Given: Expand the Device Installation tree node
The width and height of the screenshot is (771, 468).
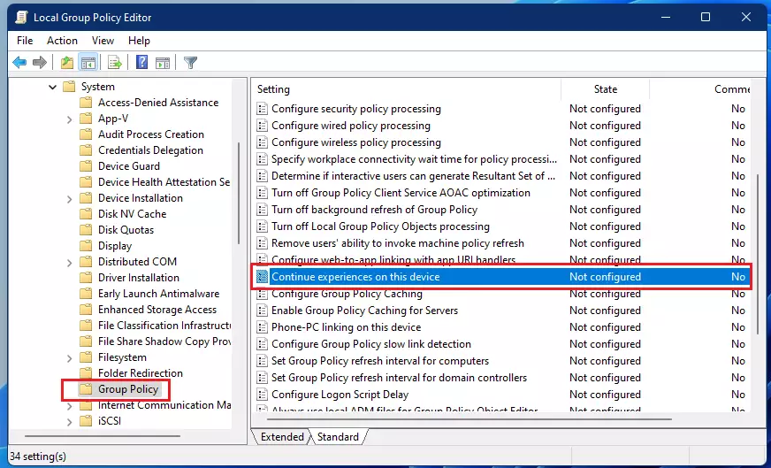Looking at the screenshot, I should (x=69, y=199).
